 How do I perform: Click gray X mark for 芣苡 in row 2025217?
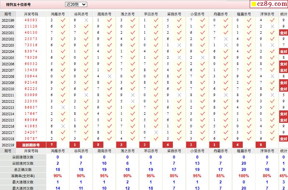[156, 132]
